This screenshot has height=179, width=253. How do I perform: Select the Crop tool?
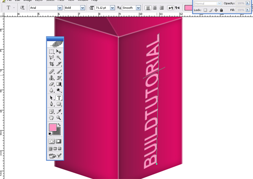coord(51,64)
